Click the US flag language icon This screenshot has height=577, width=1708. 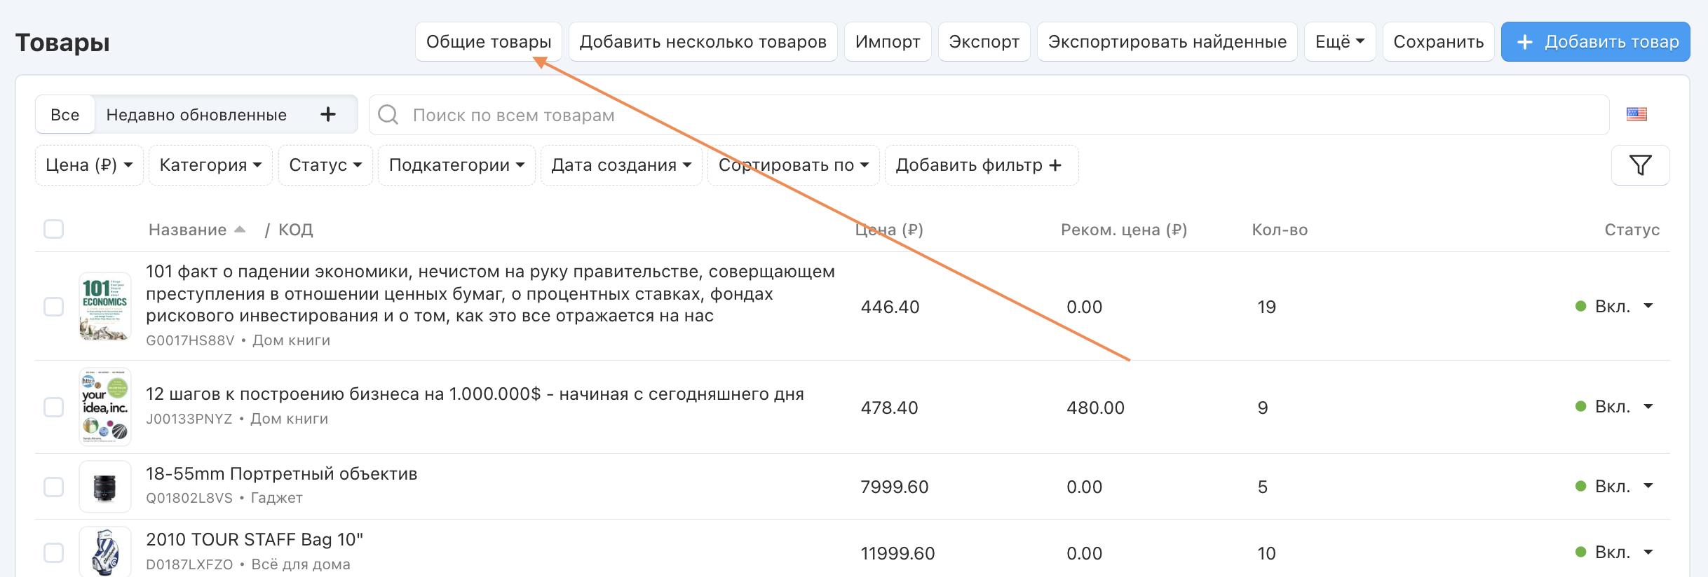(1636, 114)
